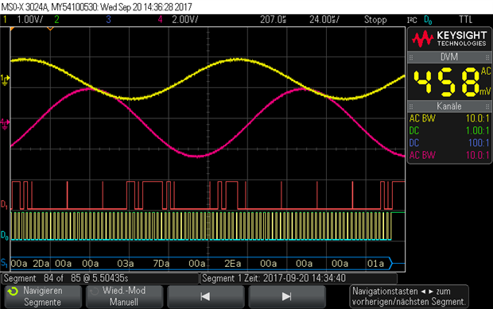Click the 207.0 delay time readout

[273, 20]
